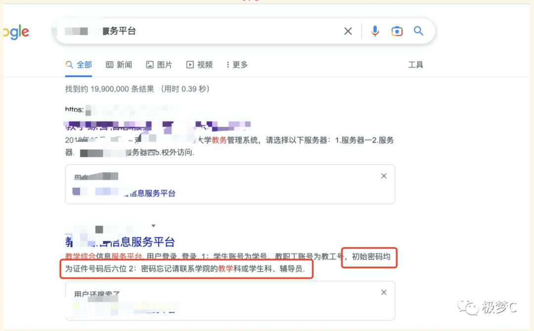Viewport: 534px width, 331px height.
Task: Start voice search with the microphone icon
Action: pyautogui.click(x=375, y=31)
